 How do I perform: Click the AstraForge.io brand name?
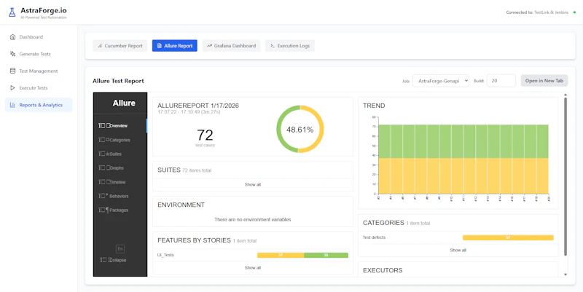(x=44, y=10)
